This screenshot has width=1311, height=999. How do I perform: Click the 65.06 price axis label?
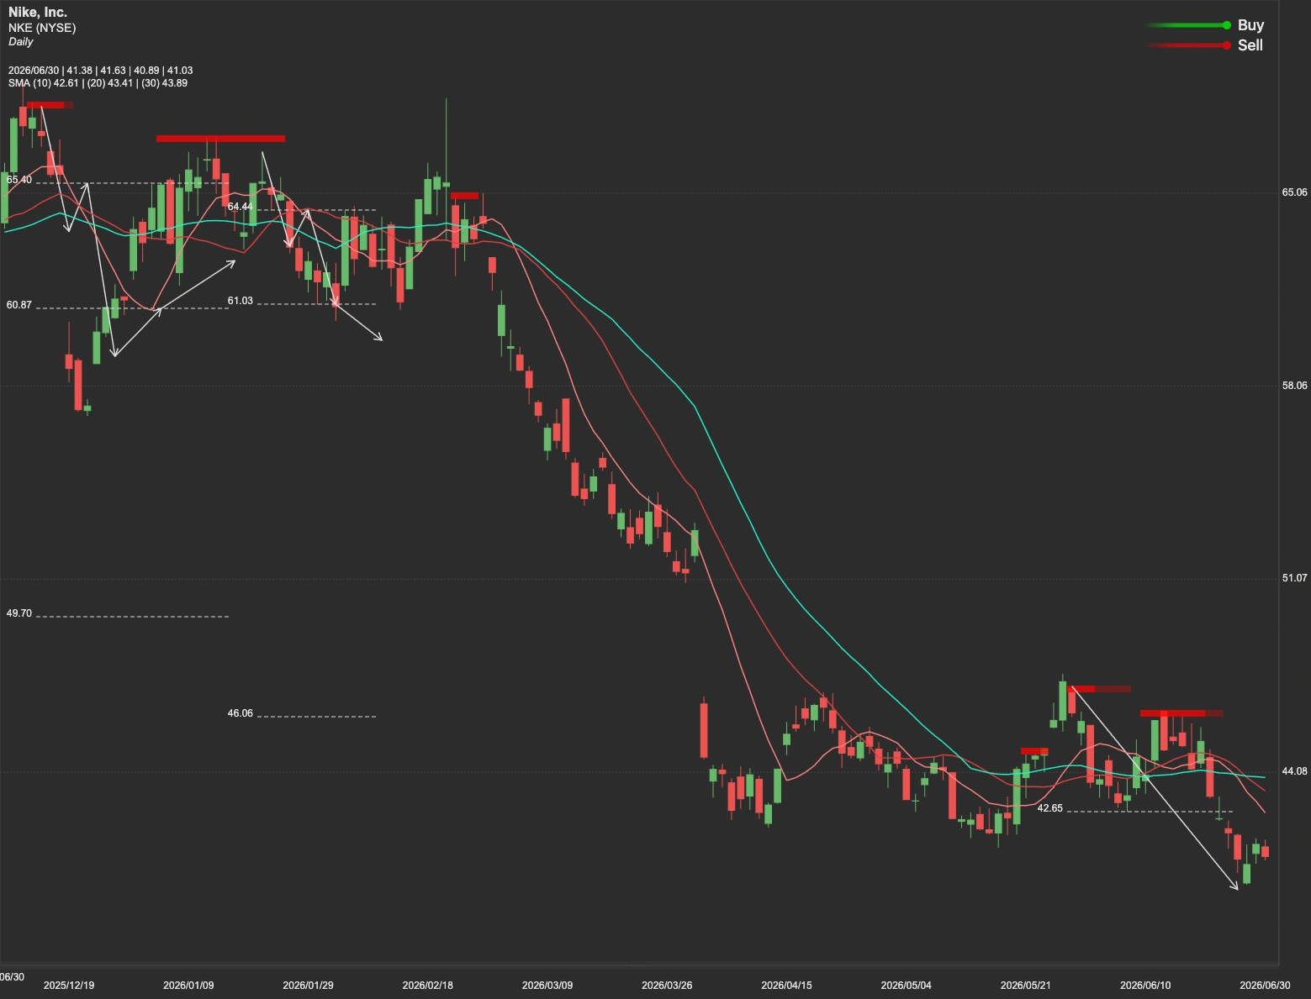1294,192
